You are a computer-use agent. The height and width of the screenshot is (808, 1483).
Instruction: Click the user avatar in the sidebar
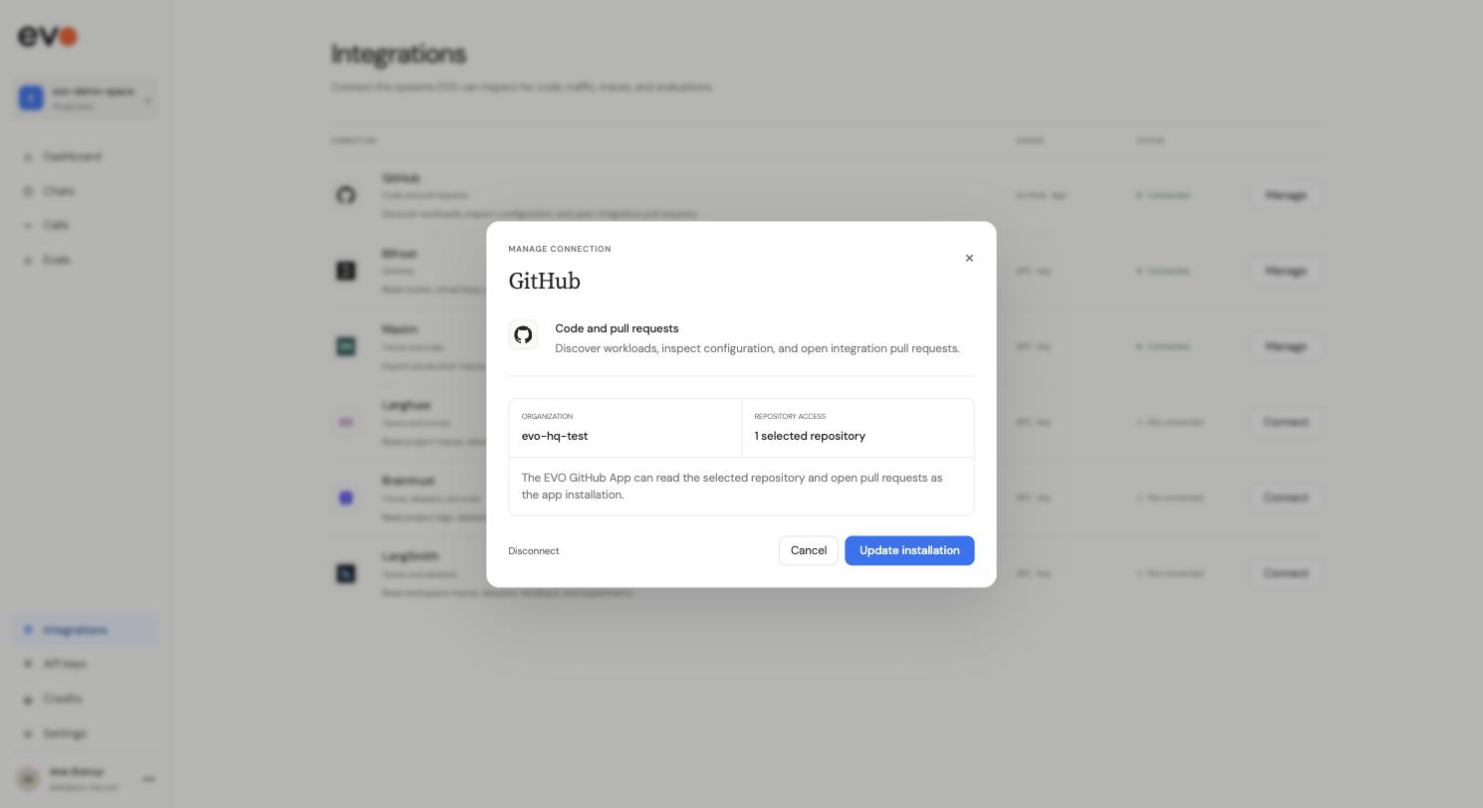point(28,779)
